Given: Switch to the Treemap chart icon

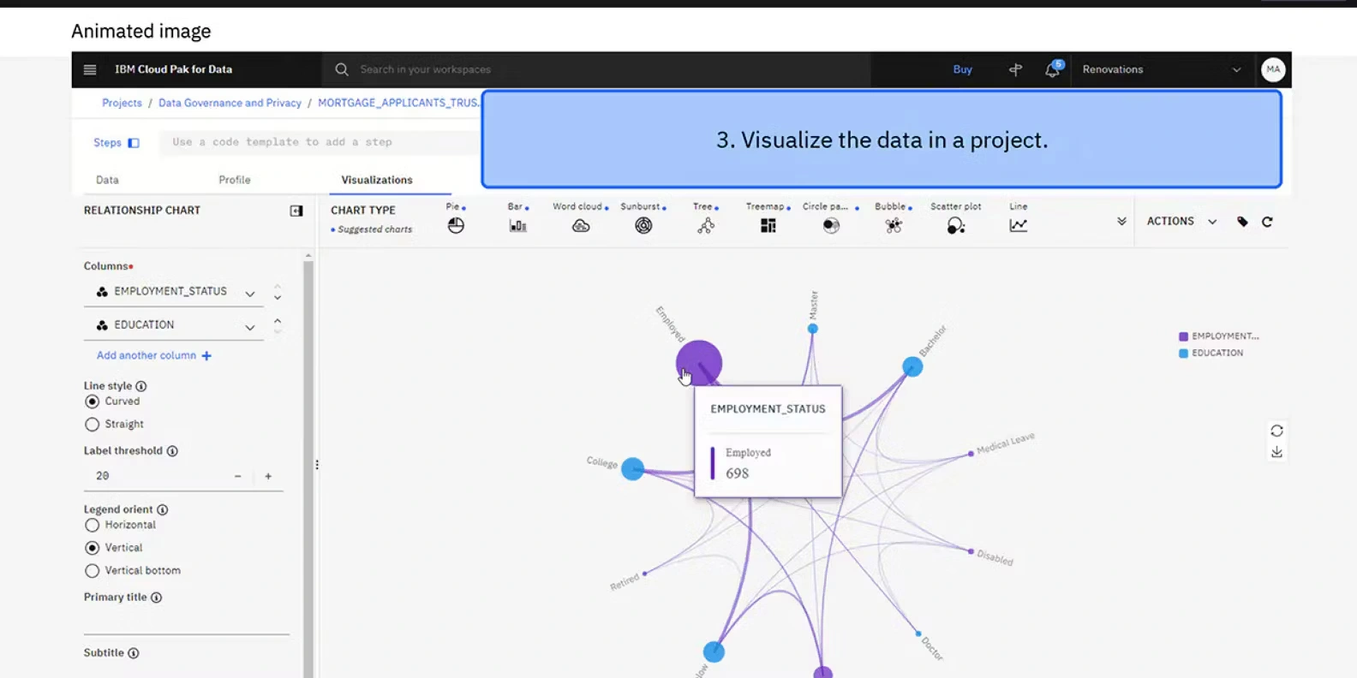Looking at the screenshot, I should coord(768,225).
